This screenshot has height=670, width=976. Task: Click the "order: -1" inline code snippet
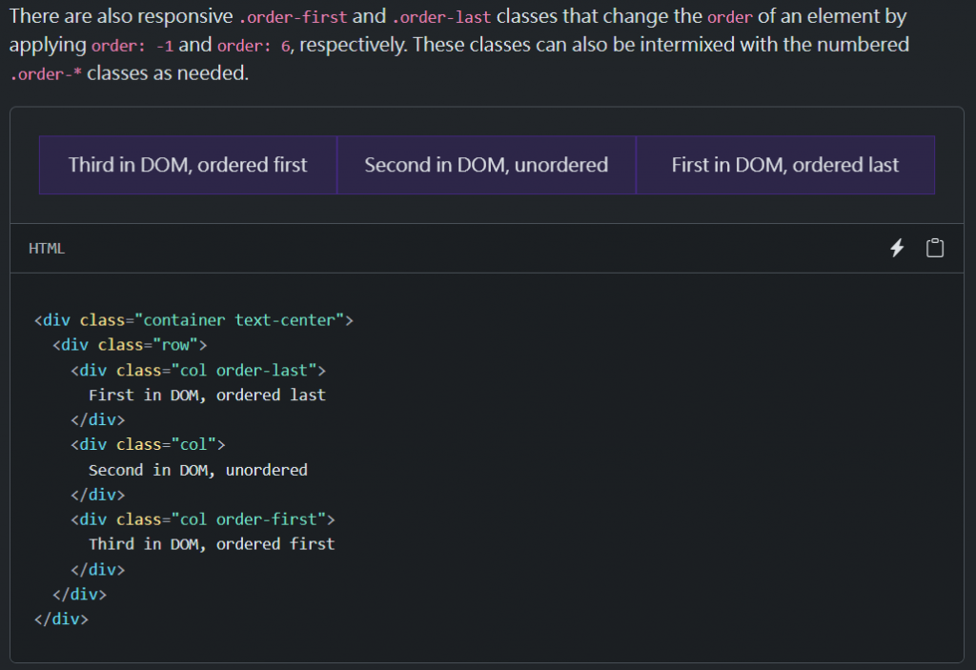132,46
